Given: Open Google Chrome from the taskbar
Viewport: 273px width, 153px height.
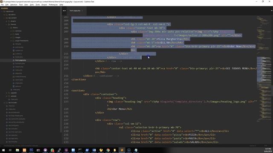Looking at the screenshot, I should click(108, 150).
